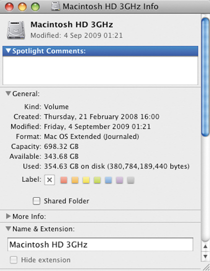Screen dimensions: 210x271
Task: Apply the orange label color
Action: tap(75, 180)
